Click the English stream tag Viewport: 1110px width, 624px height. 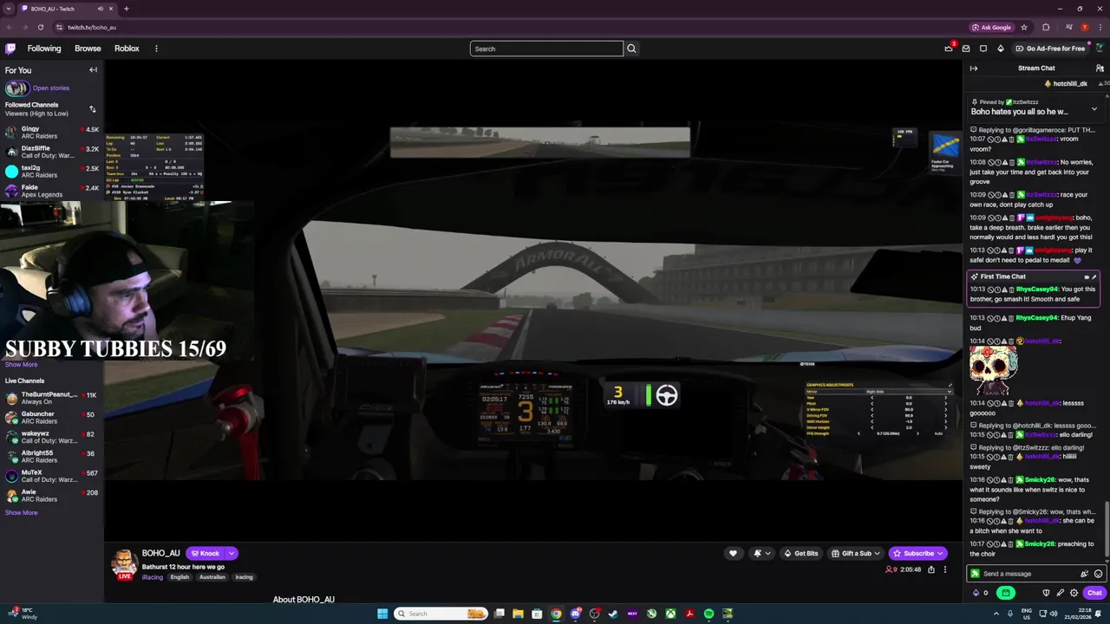[x=180, y=577]
